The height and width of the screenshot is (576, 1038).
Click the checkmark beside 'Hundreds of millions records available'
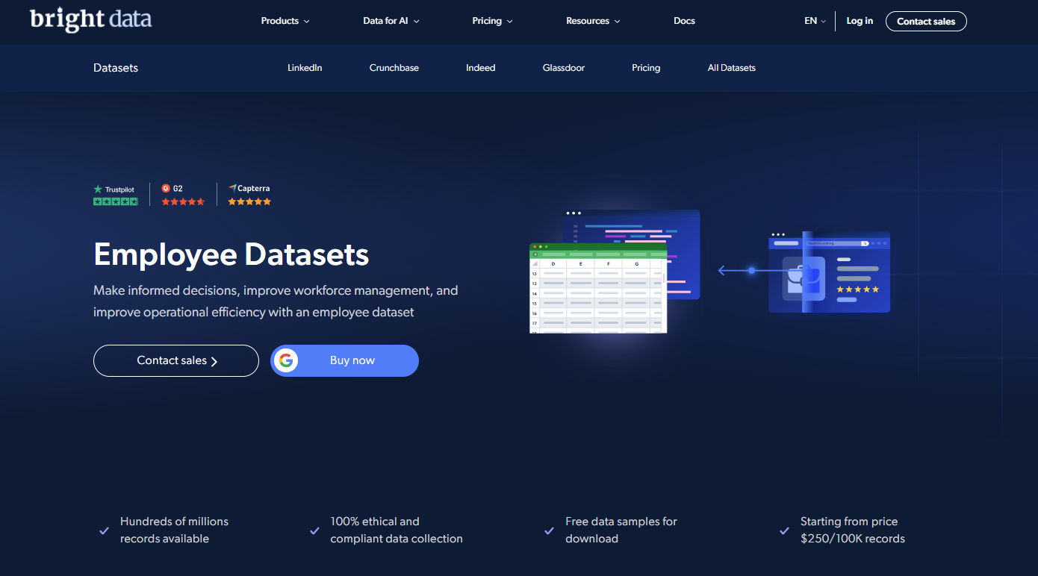(x=104, y=530)
